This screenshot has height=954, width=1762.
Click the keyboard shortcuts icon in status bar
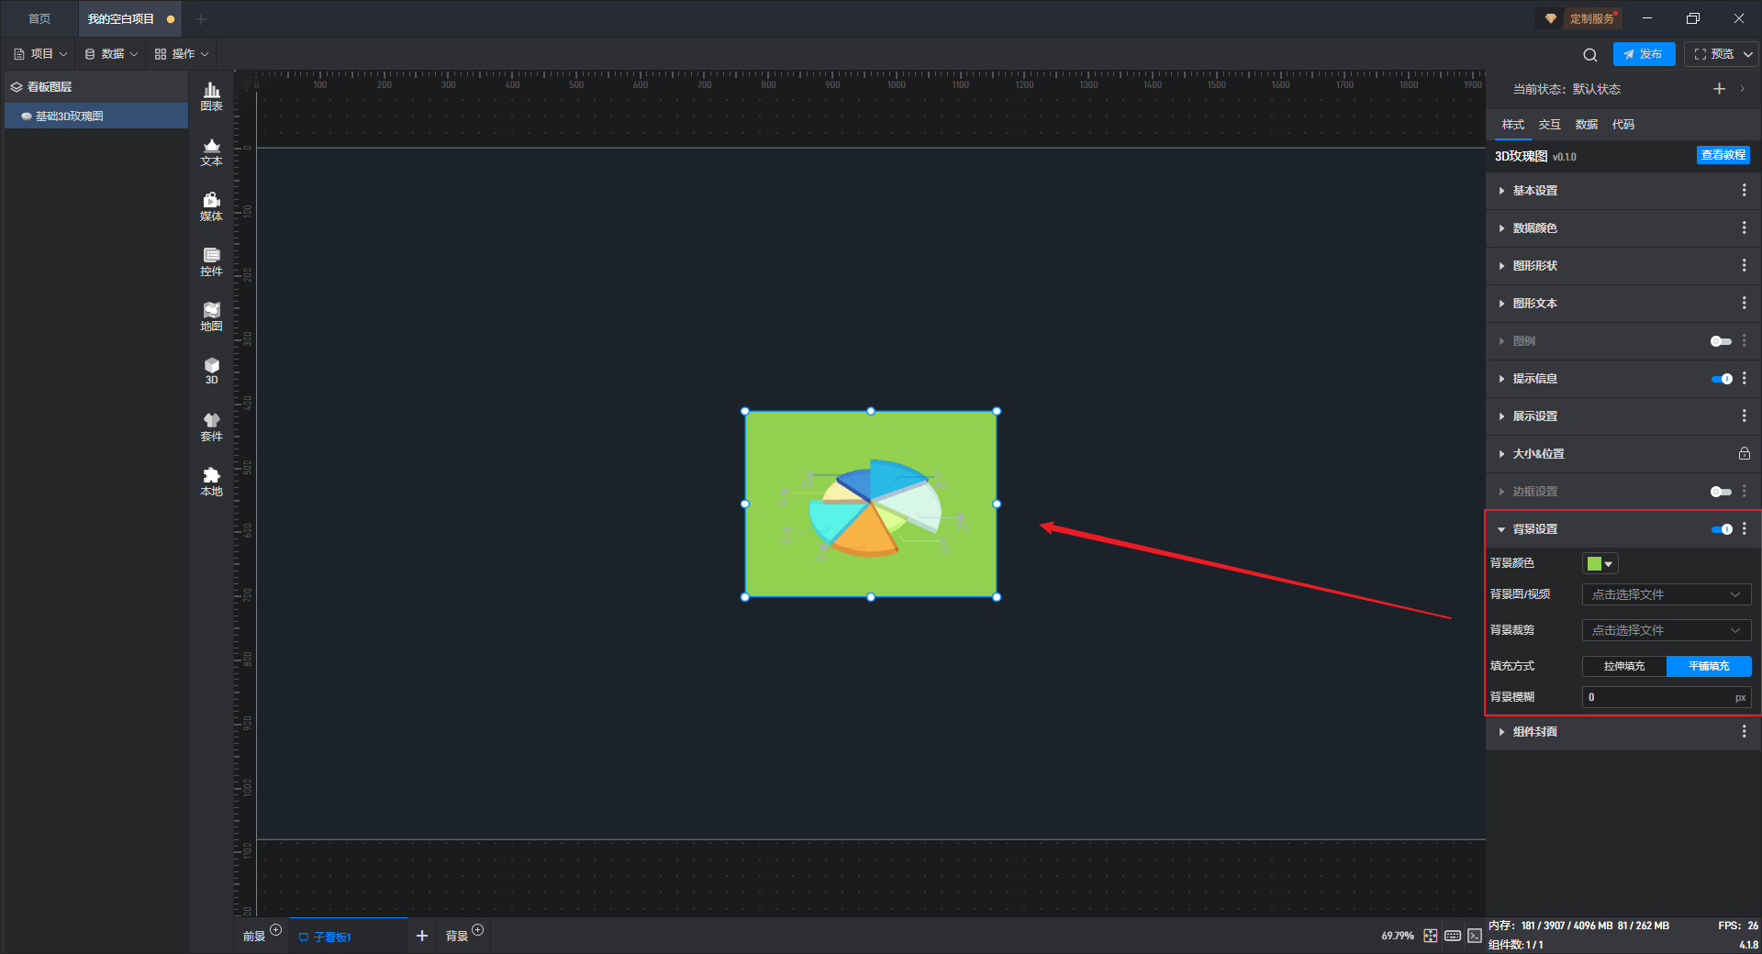point(1453,936)
